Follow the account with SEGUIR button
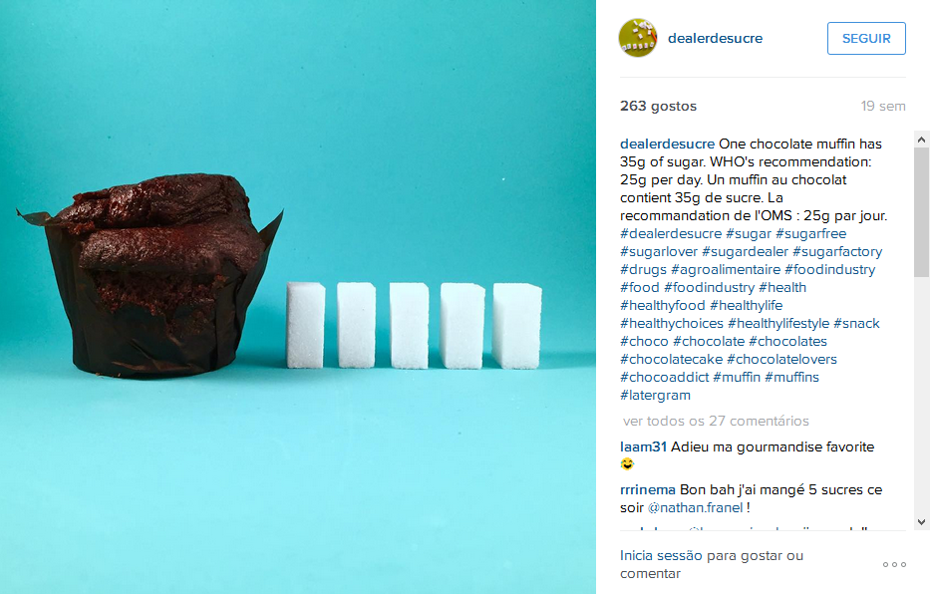Screen dimensions: 930x594 coord(866,39)
